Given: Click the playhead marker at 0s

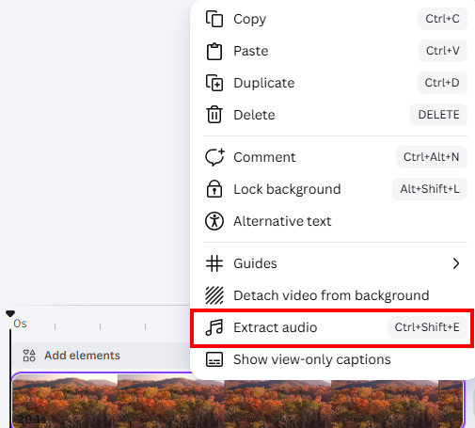Looking at the screenshot, I should (10, 313).
